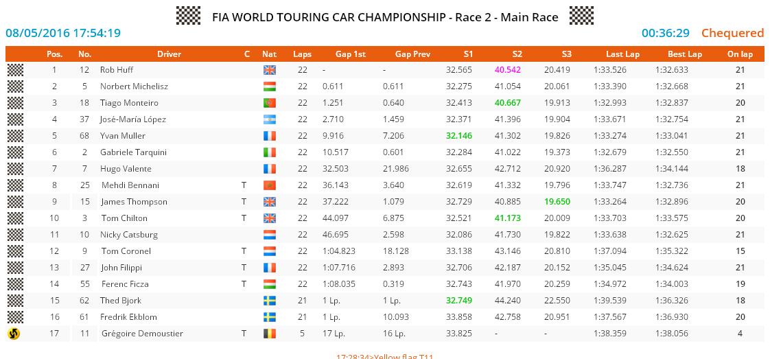
Task: Click the Italian flag for Gabriele Tarquini
Action: (270, 152)
